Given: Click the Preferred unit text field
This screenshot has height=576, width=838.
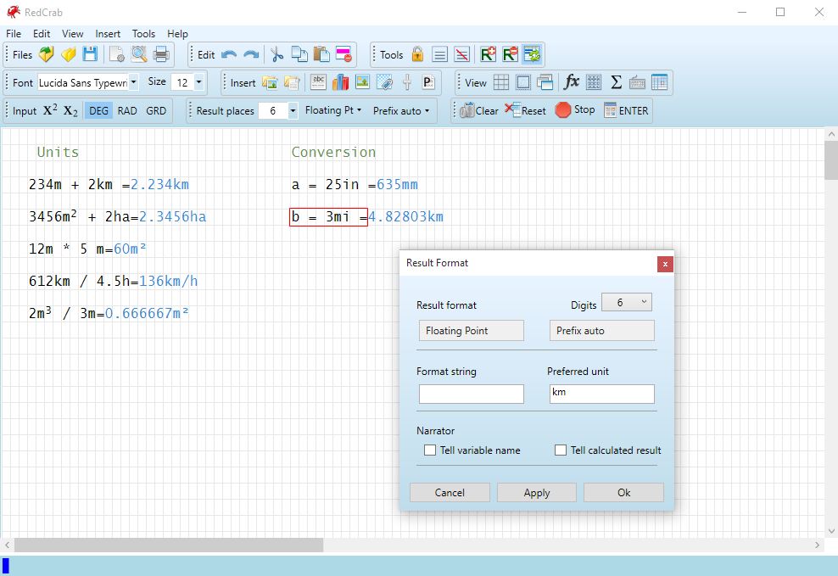Looking at the screenshot, I should pyautogui.click(x=601, y=393).
